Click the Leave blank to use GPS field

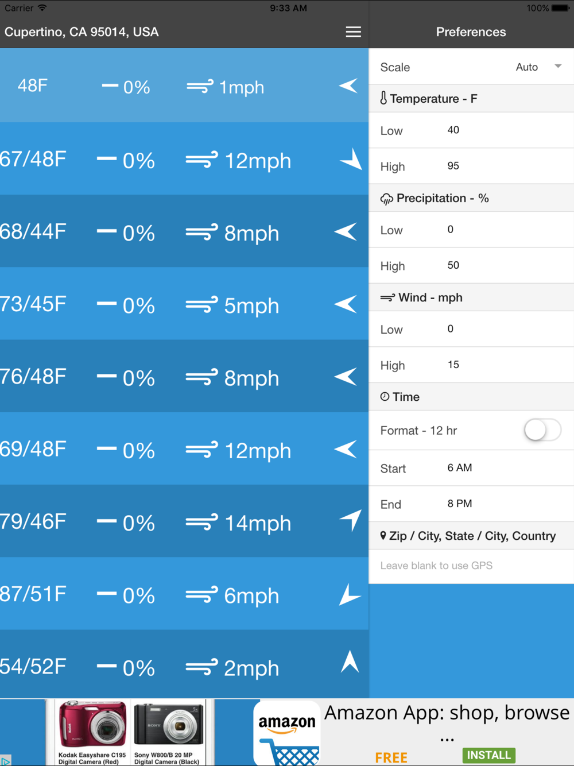[471, 566]
